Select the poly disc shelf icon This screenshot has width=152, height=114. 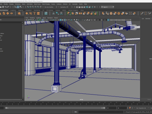11,13
